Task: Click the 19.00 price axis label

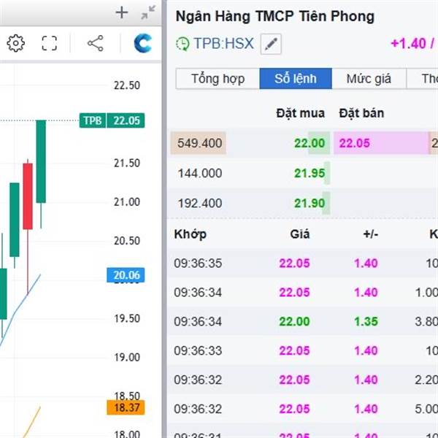Action: coord(127,357)
